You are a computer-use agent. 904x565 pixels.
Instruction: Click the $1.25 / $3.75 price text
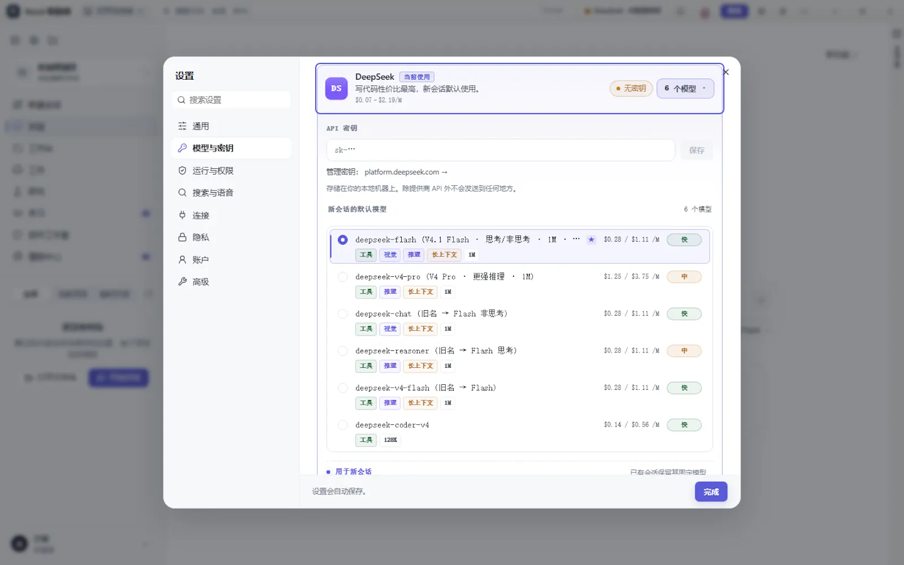[x=631, y=277]
